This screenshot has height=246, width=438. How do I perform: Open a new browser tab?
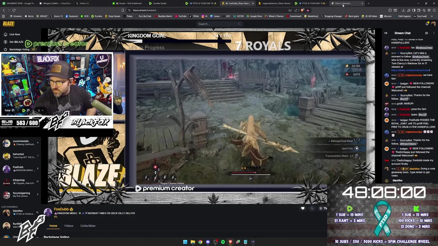point(368,3)
